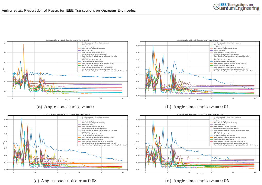
Task: Click caption '(a) Angle-space noise σ = 0'
Action: click(65, 107)
